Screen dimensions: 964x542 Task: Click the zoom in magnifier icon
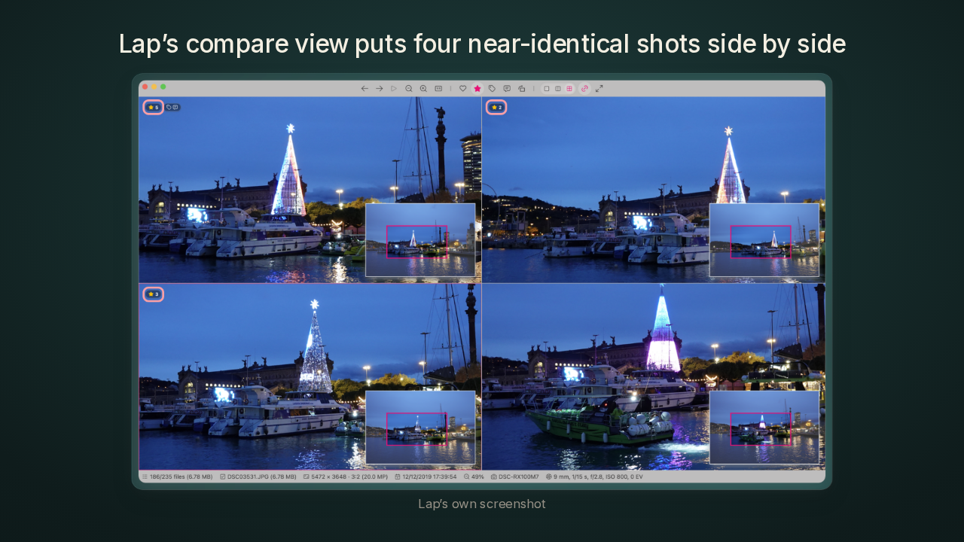click(423, 88)
